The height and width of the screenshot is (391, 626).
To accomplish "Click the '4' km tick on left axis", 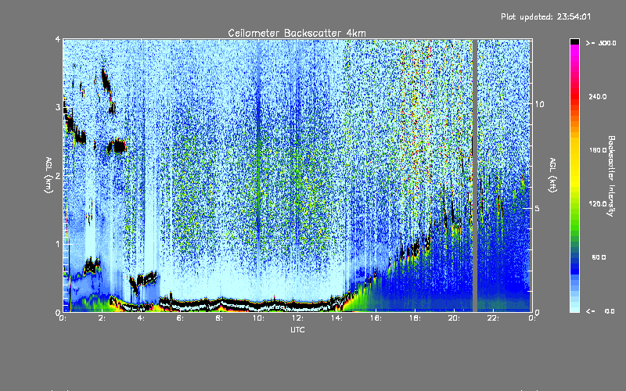I will click(x=58, y=40).
